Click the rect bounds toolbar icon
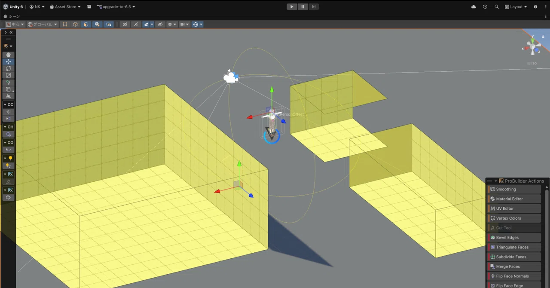Image resolution: width=550 pixels, height=288 pixels. pos(65,25)
